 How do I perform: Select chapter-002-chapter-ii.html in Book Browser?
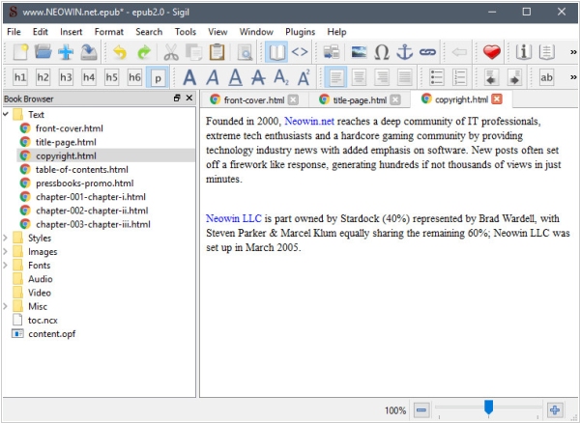(92, 211)
